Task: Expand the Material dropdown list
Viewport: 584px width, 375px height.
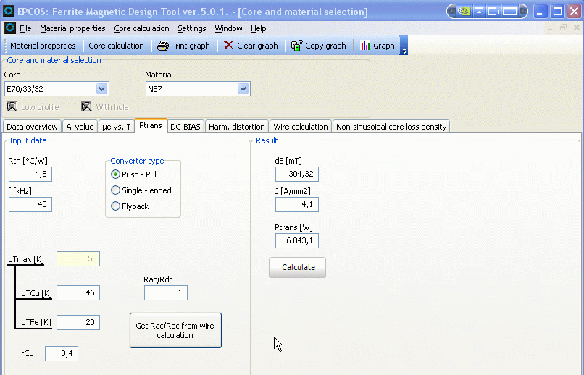Action: coord(243,89)
